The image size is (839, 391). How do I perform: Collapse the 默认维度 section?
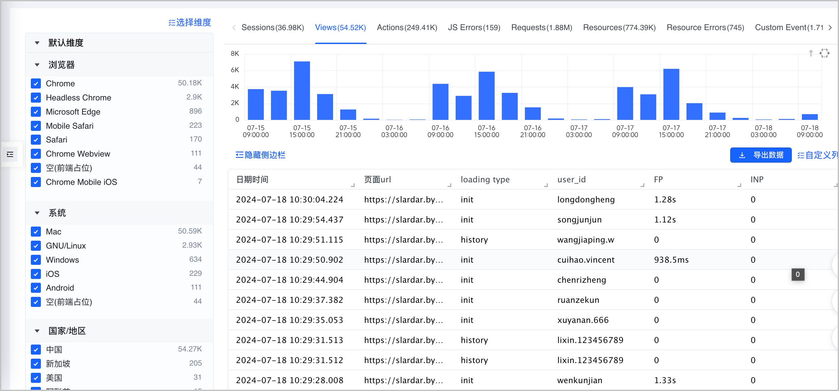[x=37, y=43]
